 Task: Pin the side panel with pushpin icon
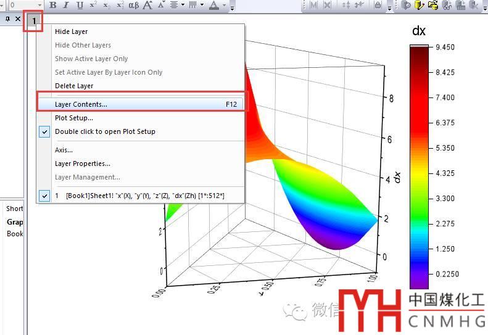tap(8, 19)
